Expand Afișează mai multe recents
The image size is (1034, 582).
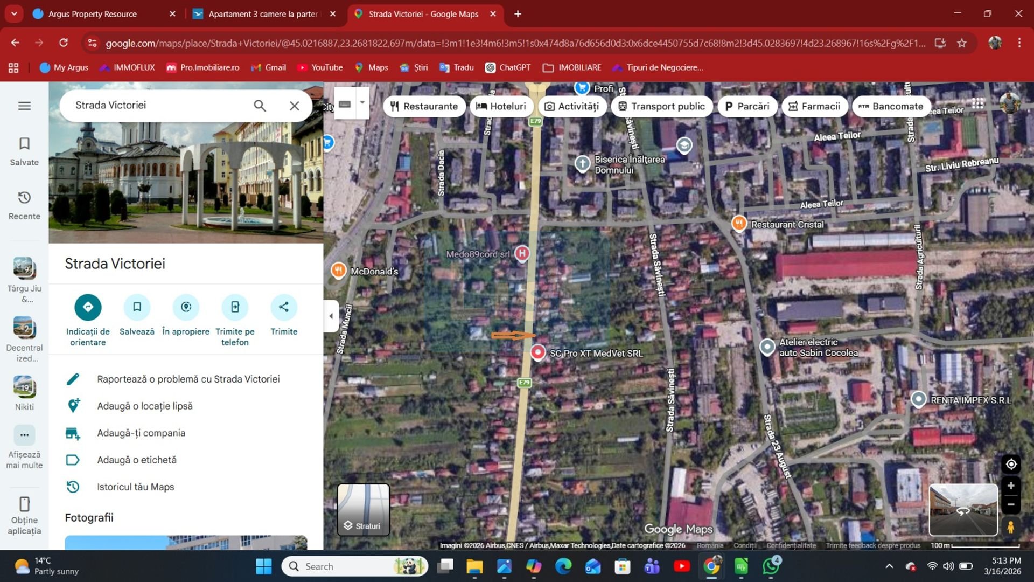pos(24,435)
